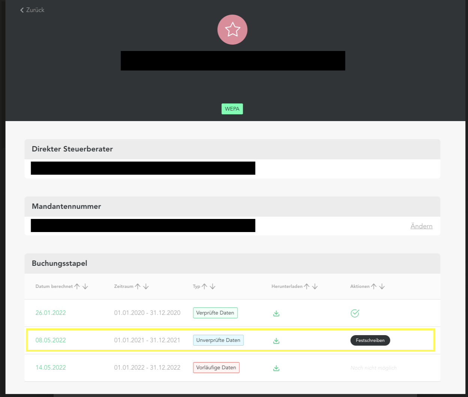Screen dimensions: 468x397
Task: Click the WEPA tag badge
Action: pyautogui.click(x=232, y=109)
